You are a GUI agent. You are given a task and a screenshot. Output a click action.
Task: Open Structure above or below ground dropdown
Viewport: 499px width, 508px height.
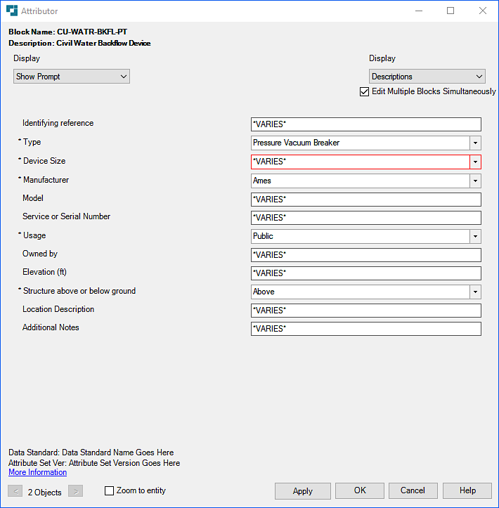475,292
